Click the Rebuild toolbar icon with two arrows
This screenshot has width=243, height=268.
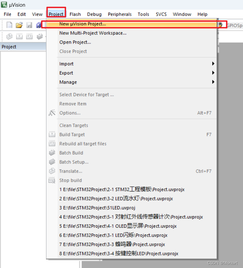29,36
